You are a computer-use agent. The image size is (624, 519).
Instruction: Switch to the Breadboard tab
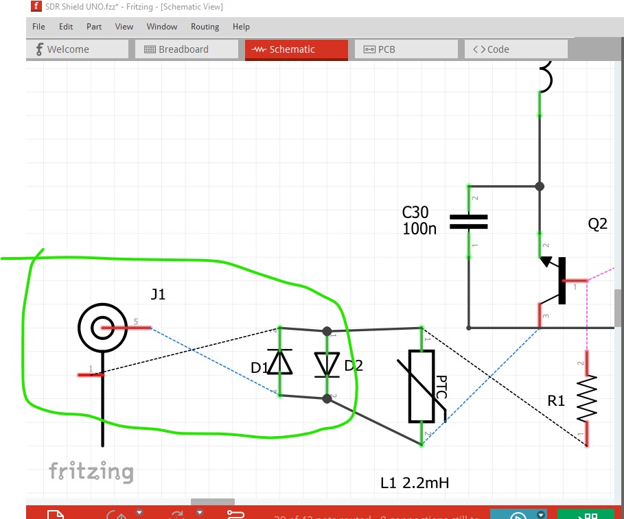pyautogui.click(x=187, y=49)
